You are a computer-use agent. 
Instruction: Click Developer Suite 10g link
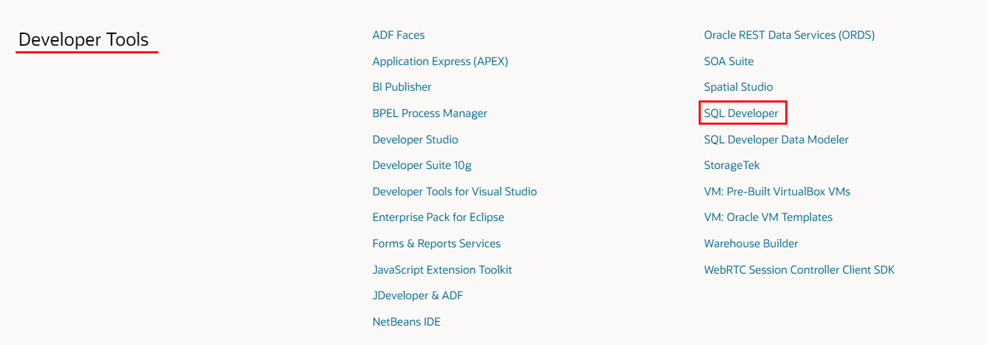[x=422, y=165]
